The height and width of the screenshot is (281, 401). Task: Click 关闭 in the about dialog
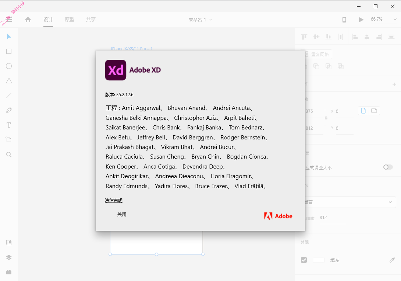122,215
